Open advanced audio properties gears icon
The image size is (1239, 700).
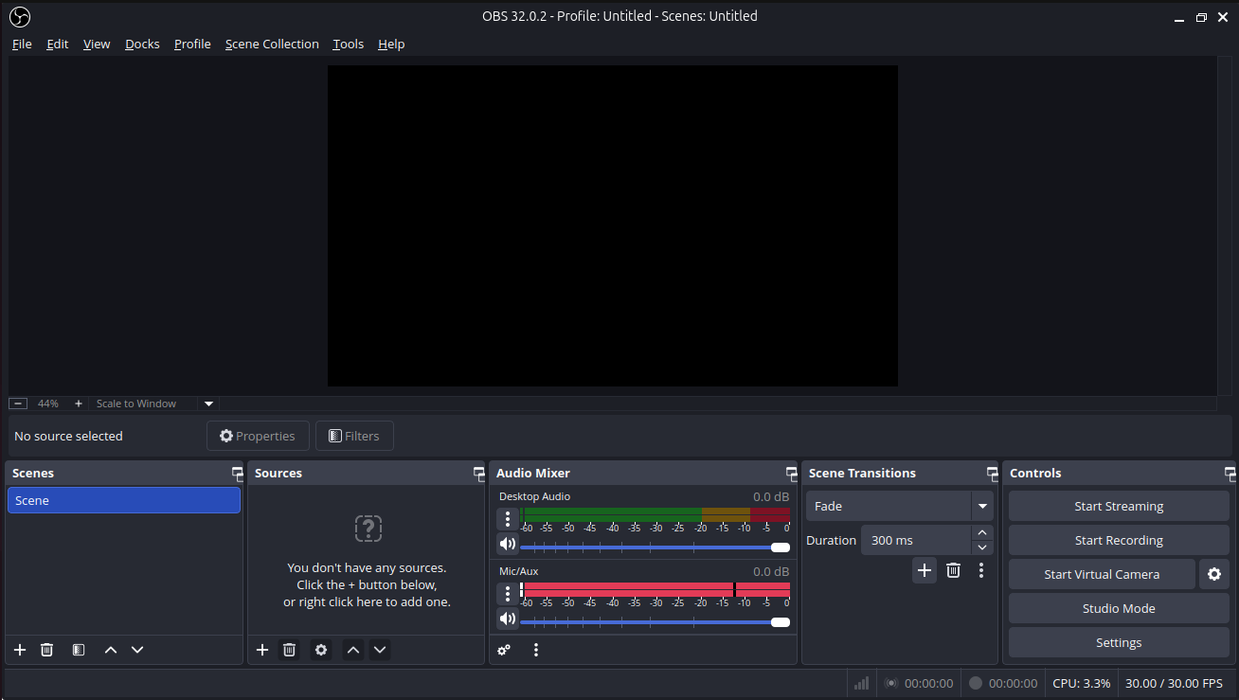coord(504,650)
